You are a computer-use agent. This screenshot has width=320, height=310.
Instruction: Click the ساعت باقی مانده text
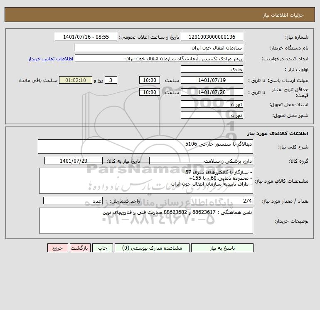pos(38,80)
